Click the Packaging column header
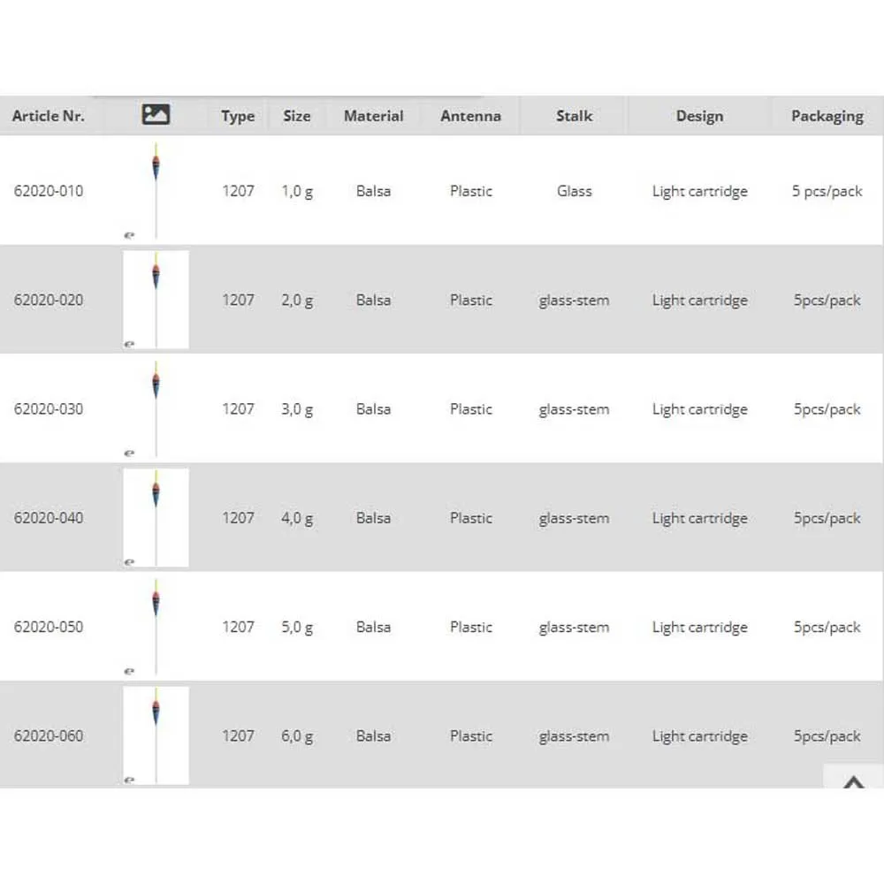Image resolution: width=884 pixels, height=884 pixels. click(827, 116)
